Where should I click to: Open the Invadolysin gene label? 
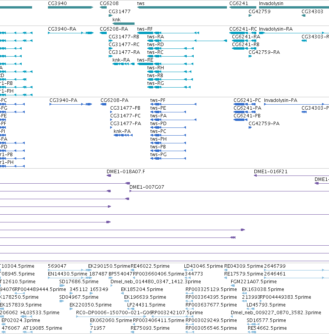tap(271, 3)
